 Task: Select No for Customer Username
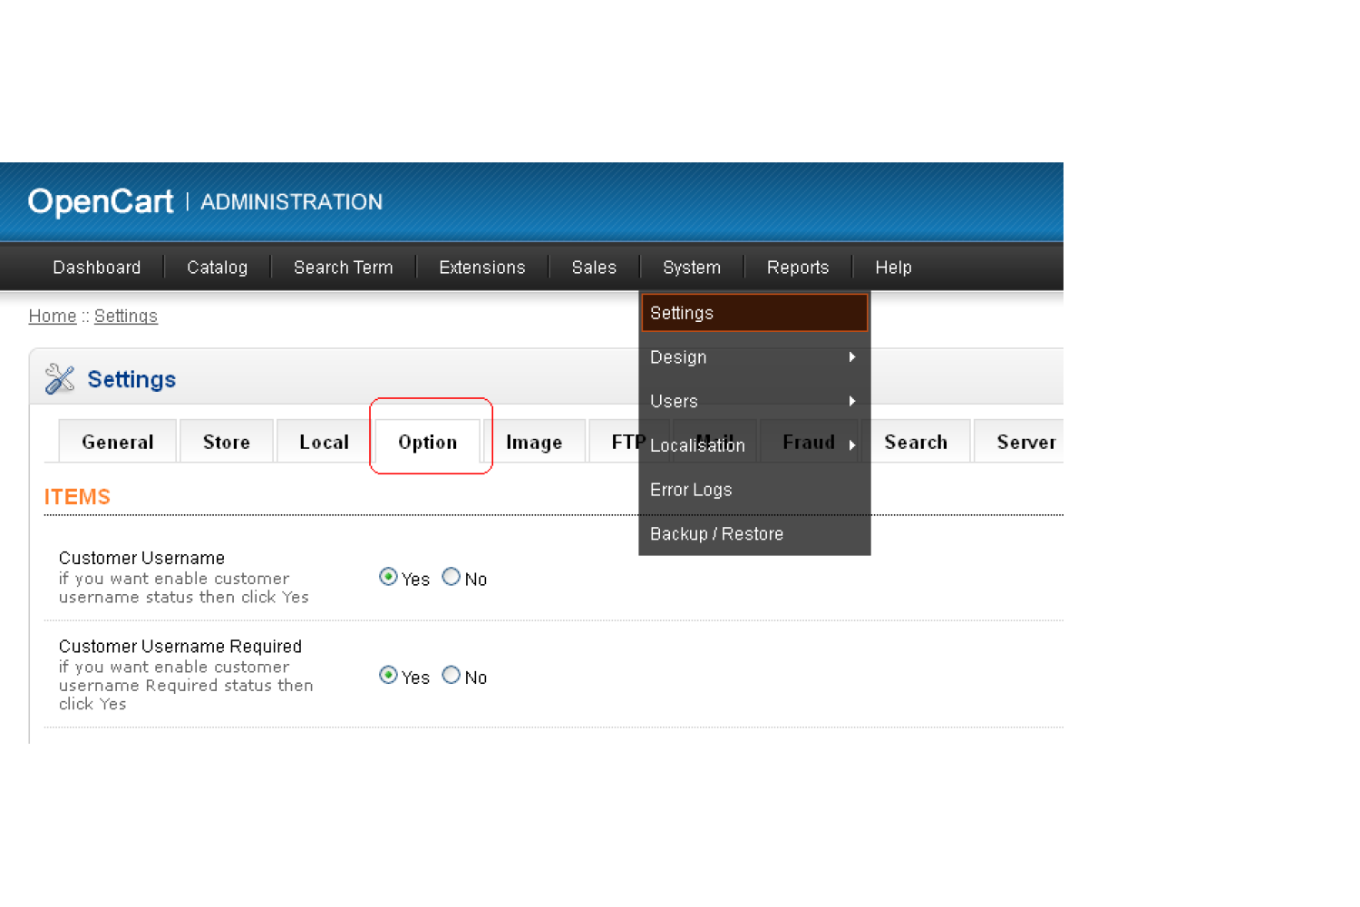coord(451,577)
